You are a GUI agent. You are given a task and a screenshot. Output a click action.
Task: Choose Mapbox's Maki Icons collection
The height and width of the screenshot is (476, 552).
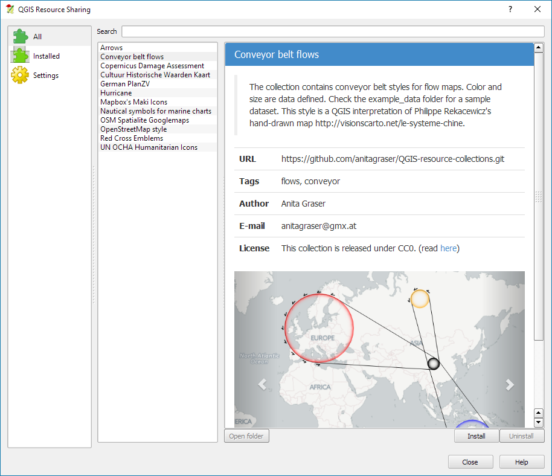click(x=133, y=102)
